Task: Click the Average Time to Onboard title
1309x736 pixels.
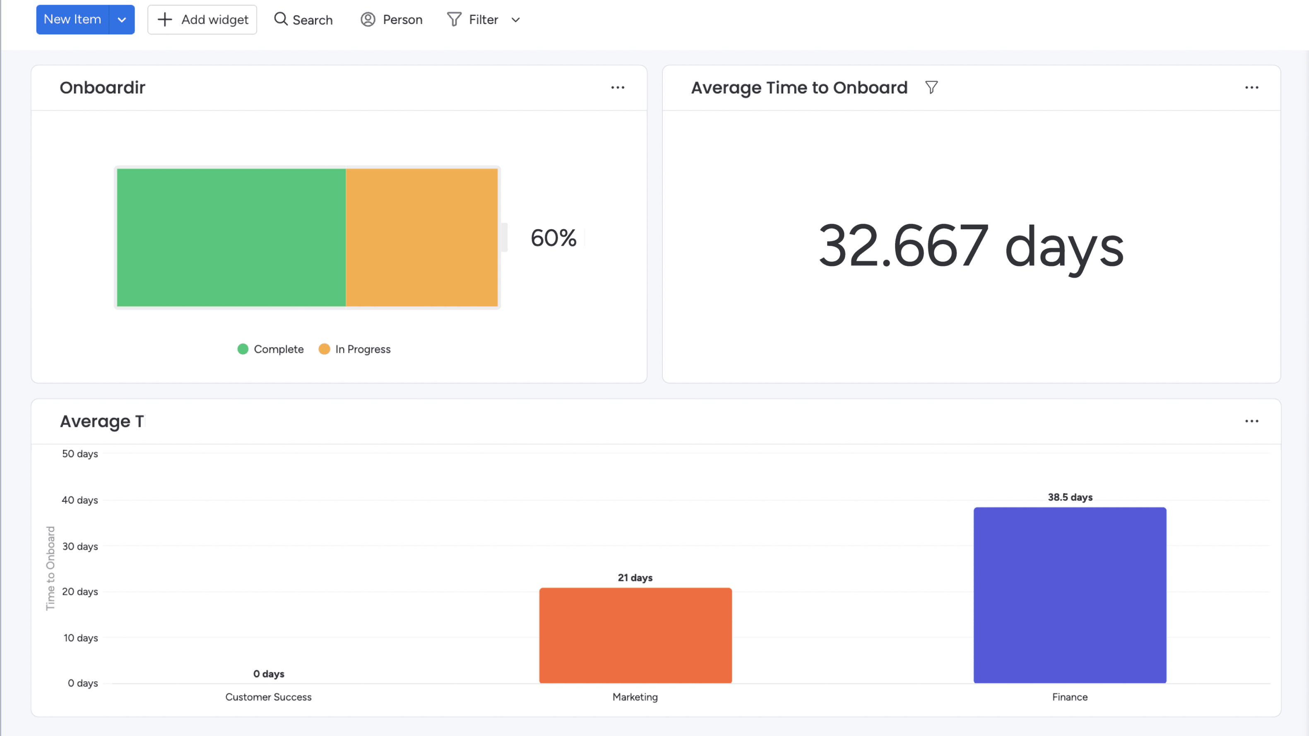Action: pos(799,88)
